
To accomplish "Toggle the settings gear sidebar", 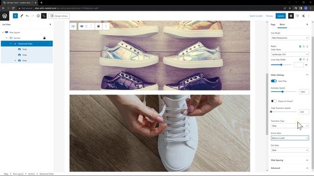I will 291,16.
